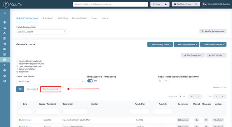Click the page number input box

(x=206, y=97)
